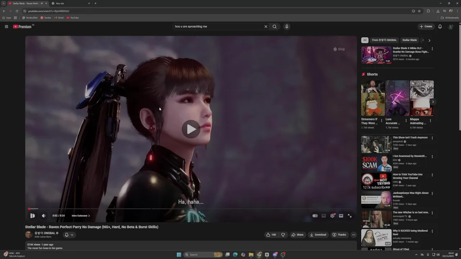The image size is (461, 259).
Task: Submit search with the magnifier icon
Action: click(274, 26)
